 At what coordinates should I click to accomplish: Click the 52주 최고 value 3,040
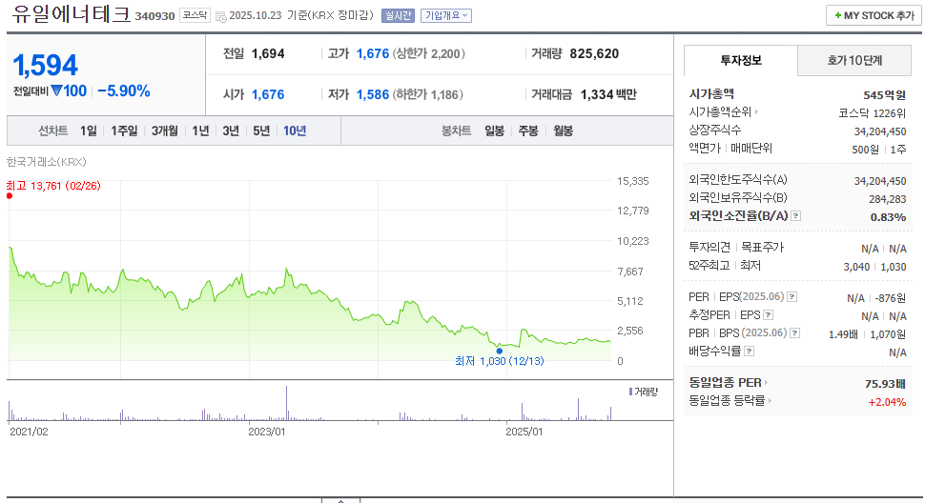[x=856, y=267]
